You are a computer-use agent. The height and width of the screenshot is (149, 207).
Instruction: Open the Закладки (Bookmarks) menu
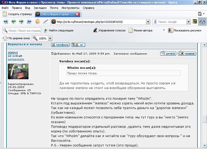coord(40,7)
